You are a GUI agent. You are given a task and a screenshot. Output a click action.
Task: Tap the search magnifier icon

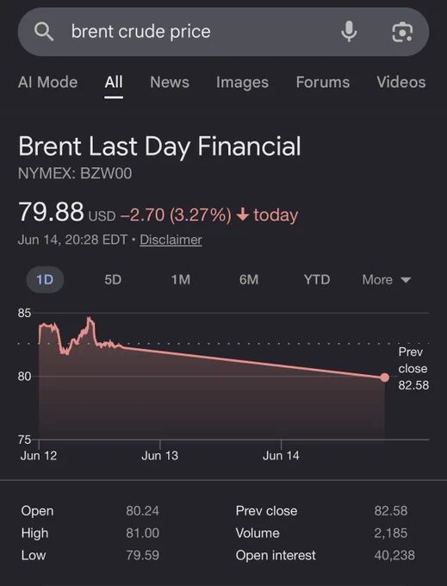[44, 32]
